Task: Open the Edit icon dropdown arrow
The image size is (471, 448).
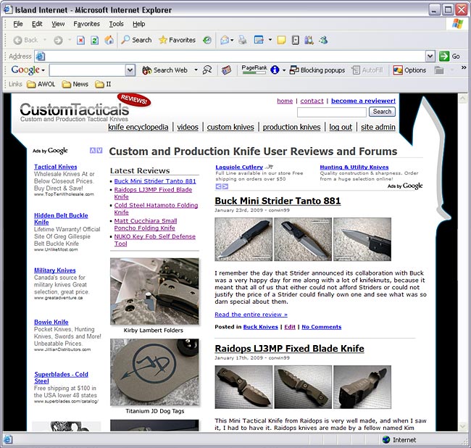Action: (x=270, y=40)
